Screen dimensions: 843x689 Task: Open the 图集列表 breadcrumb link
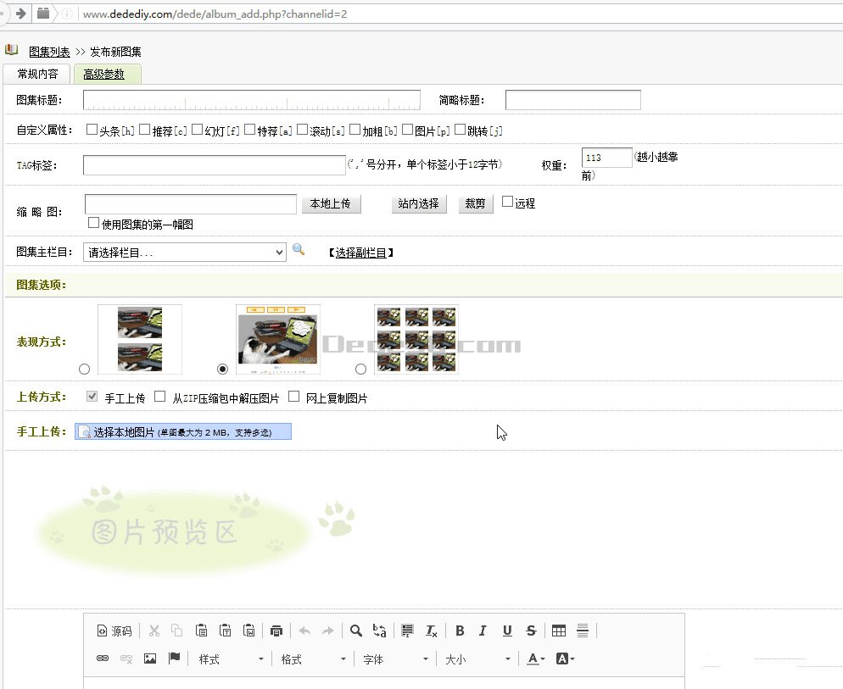tap(49, 52)
